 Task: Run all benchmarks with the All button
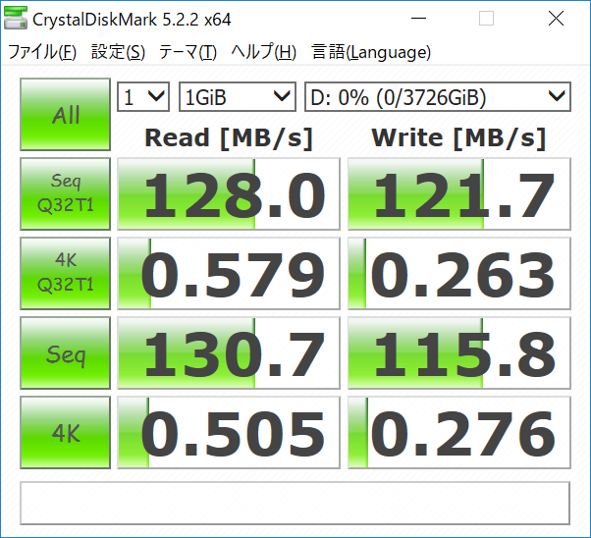click(x=65, y=114)
